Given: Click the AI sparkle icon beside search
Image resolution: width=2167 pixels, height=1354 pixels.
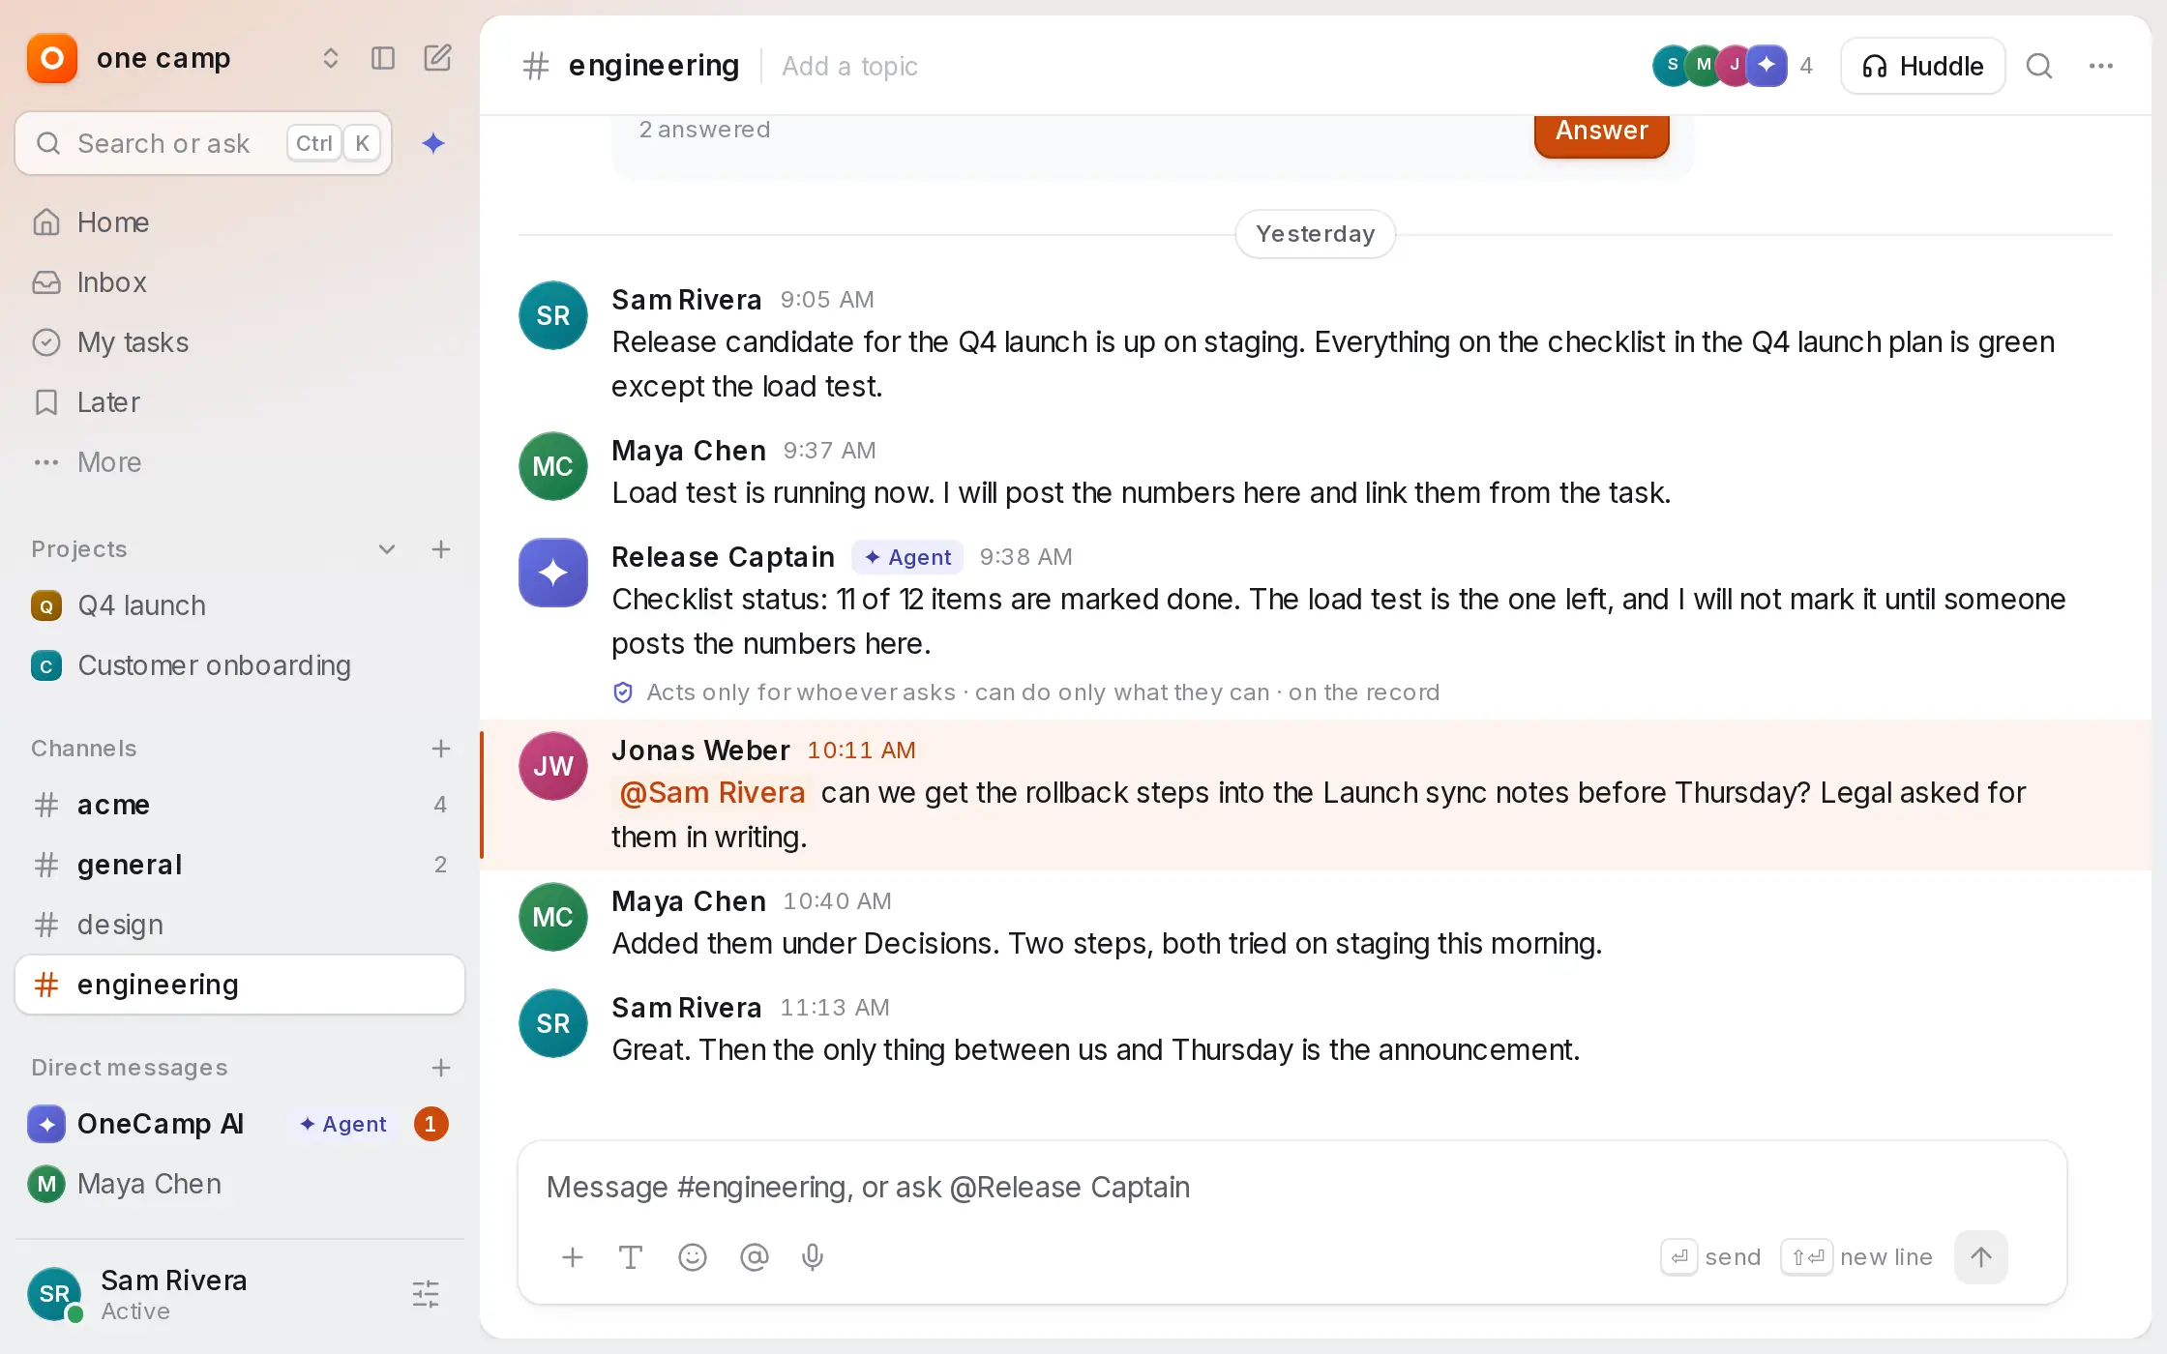Looking at the screenshot, I should [x=433, y=143].
